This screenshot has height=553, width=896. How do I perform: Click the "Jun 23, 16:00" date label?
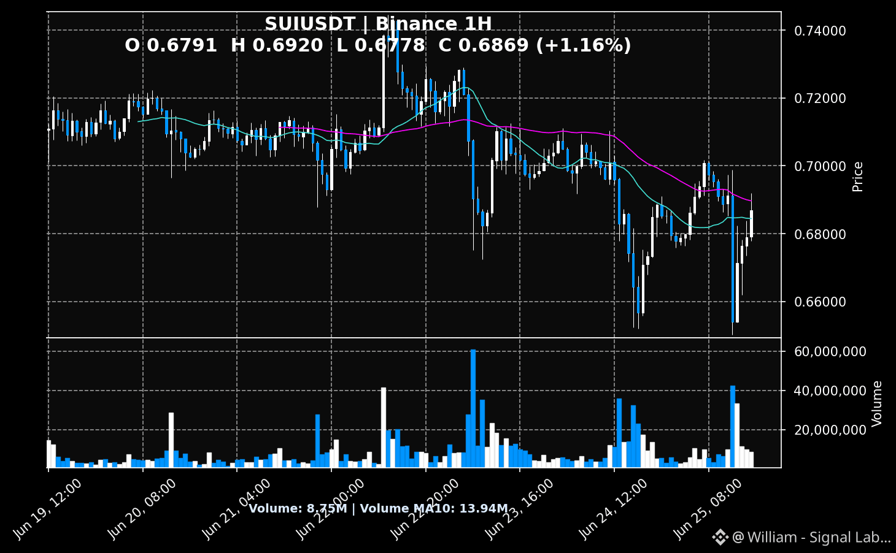click(519, 509)
